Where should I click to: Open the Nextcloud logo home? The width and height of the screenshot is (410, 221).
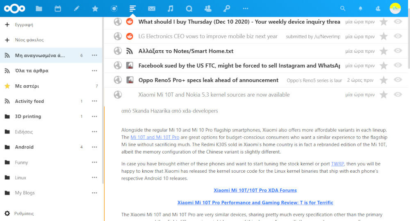(x=14, y=9)
